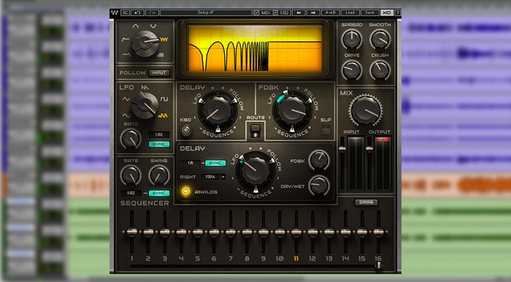
Task: Click the DRY/WET knob
Action: click(319, 185)
